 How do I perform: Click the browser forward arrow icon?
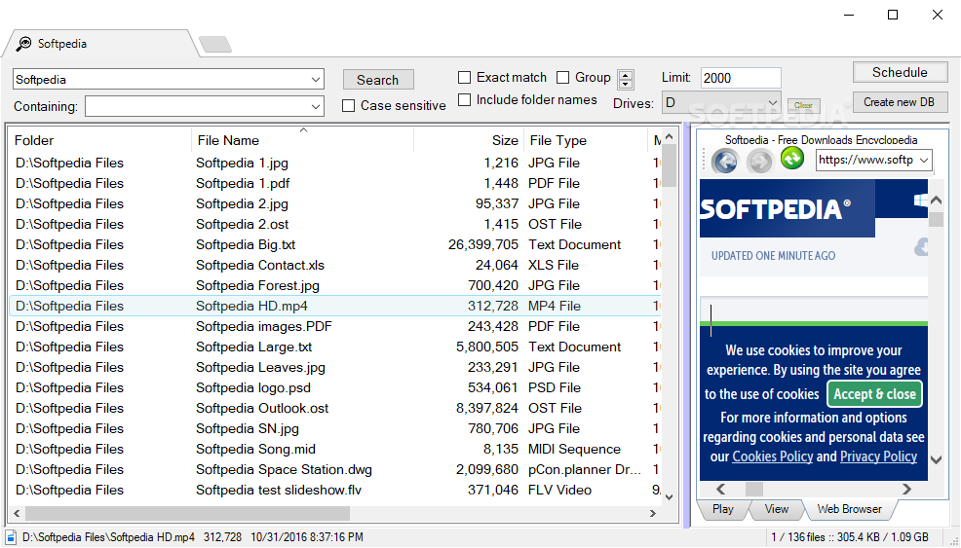(x=760, y=162)
